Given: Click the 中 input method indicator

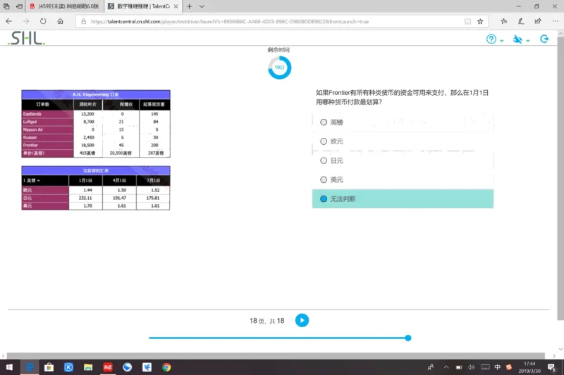Looking at the screenshot, I should click(x=498, y=367).
